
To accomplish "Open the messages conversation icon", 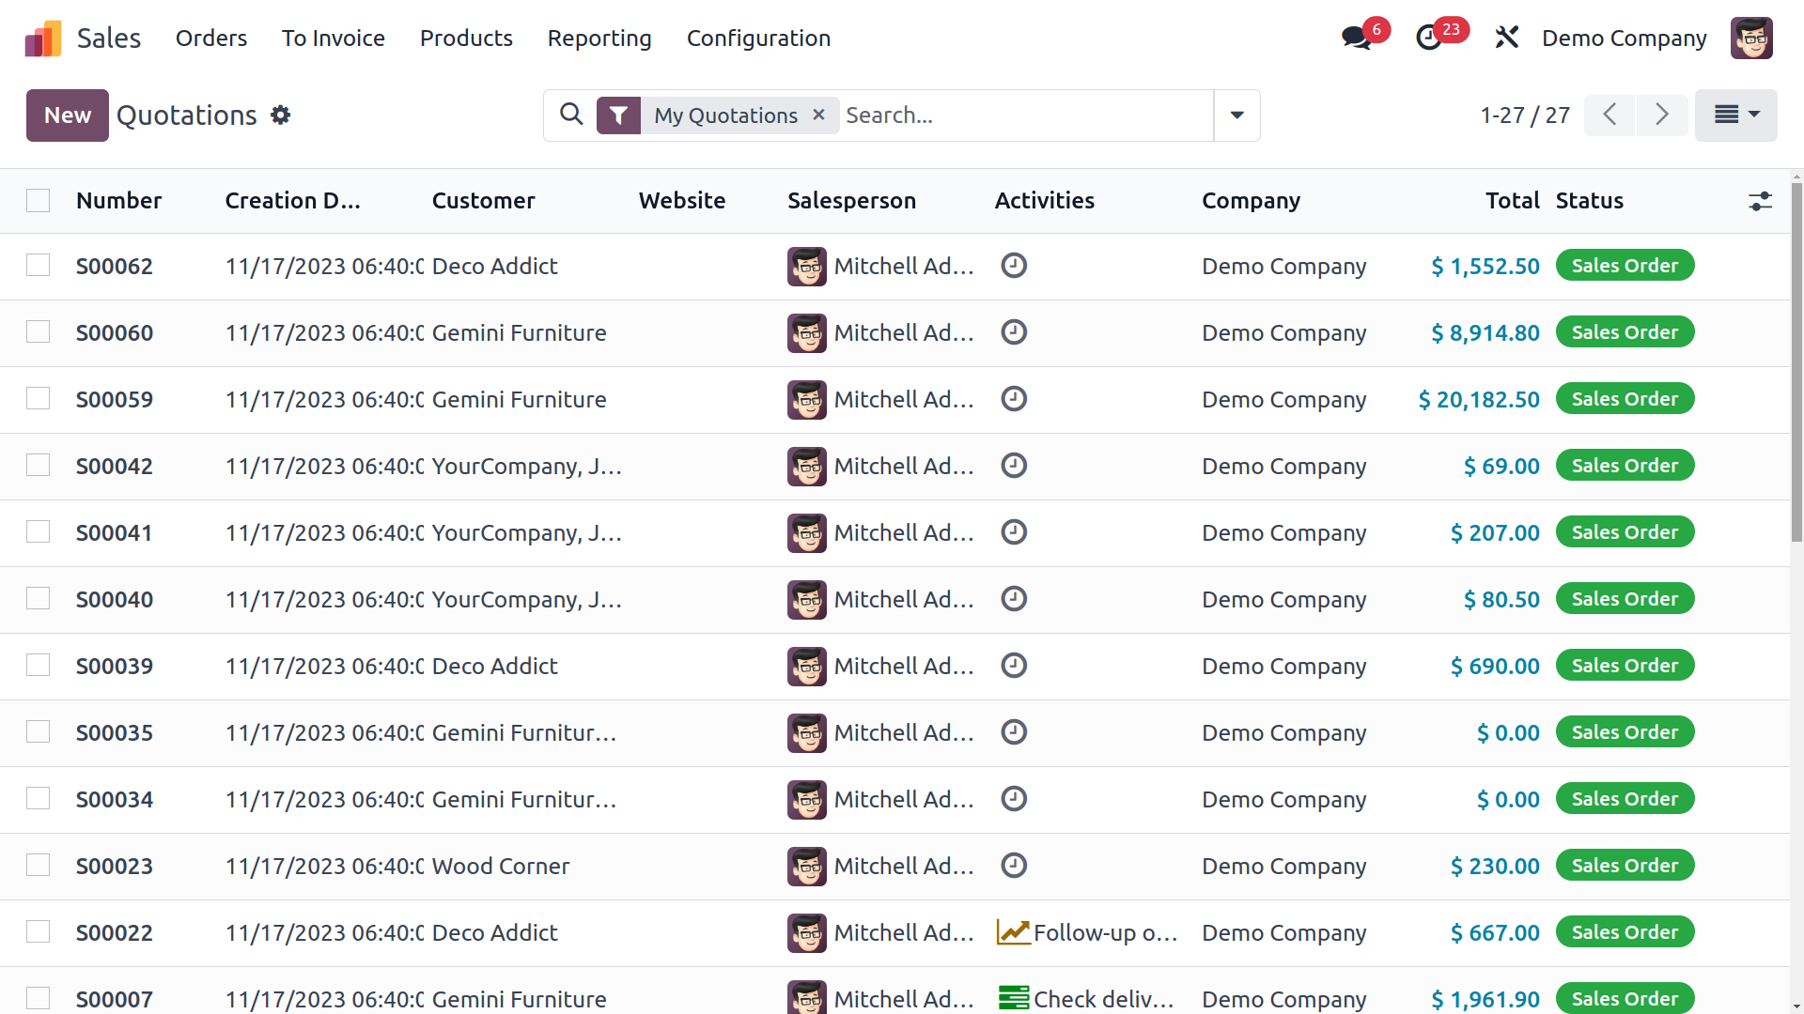I will [1356, 38].
